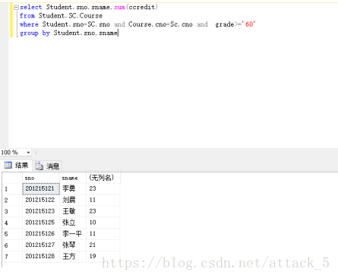Select the sno column header
The image size is (338, 278).
(x=41, y=178)
